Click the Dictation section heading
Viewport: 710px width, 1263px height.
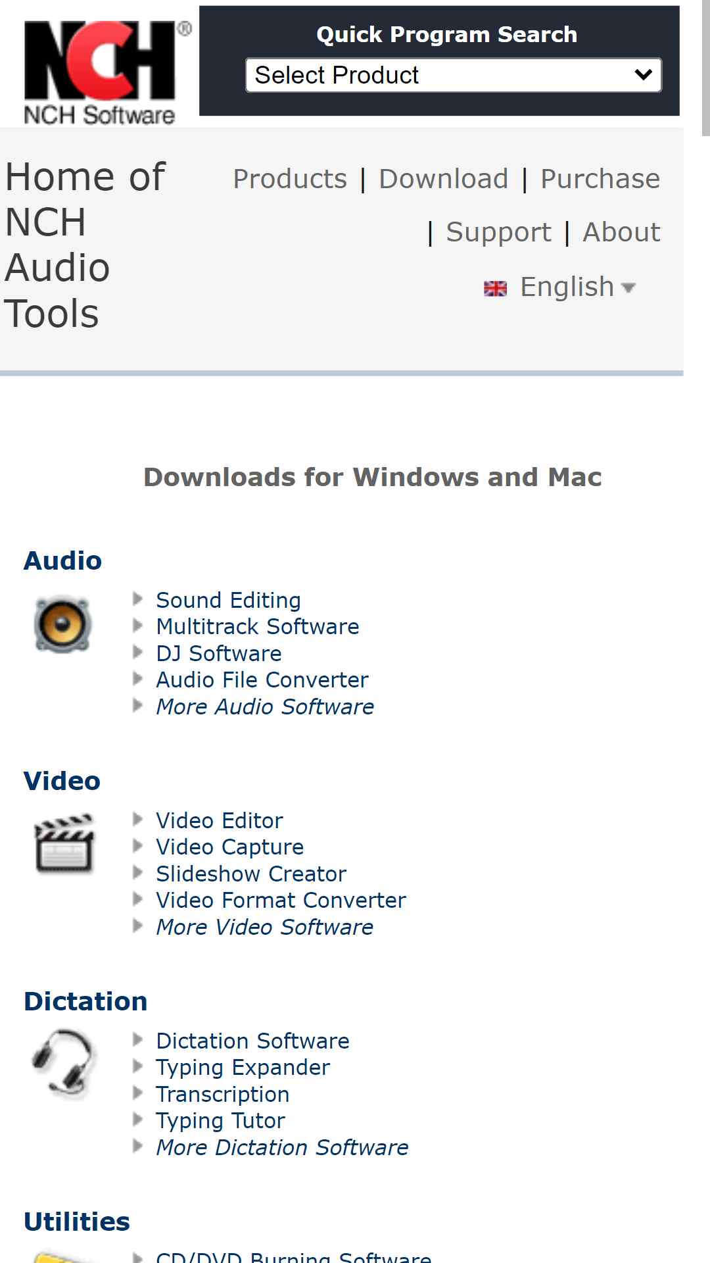pyautogui.click(x=86, y=1001)
